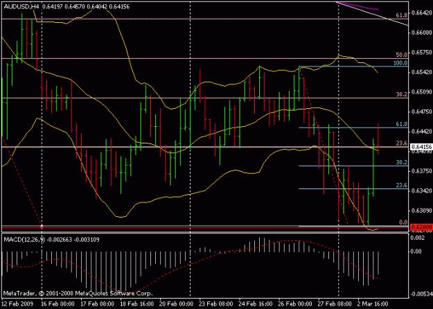
Task: Click the 12 Feb 2009 date label
Action: tap(17, 303)
